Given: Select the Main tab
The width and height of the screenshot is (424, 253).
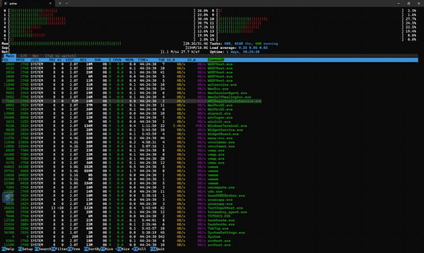Looking at the screenshot, I should 10,55.
